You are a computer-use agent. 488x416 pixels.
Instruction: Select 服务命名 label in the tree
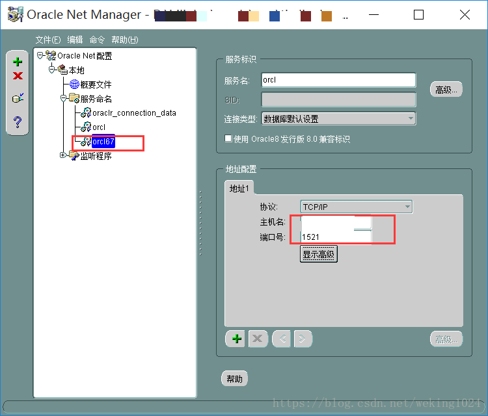click(96, 99)
